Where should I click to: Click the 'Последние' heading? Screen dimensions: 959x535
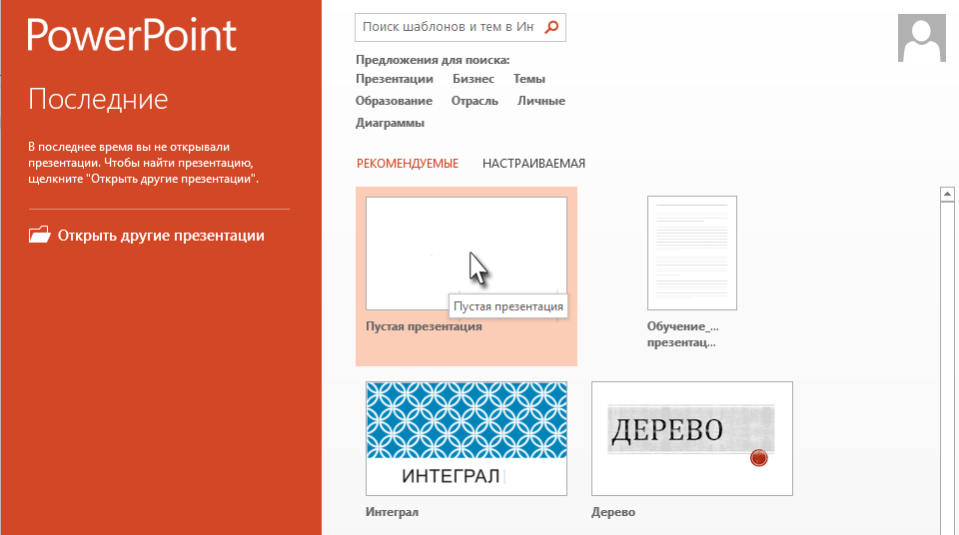pos(98,99)
